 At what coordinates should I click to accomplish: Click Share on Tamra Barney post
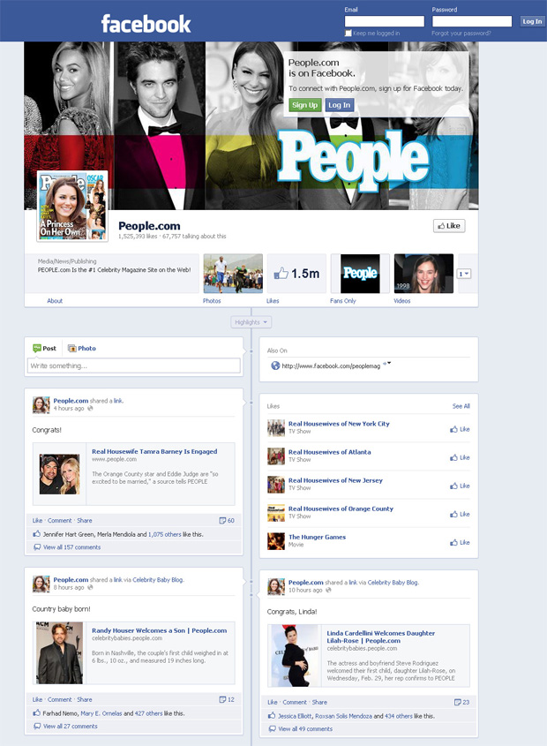(85, 521)
